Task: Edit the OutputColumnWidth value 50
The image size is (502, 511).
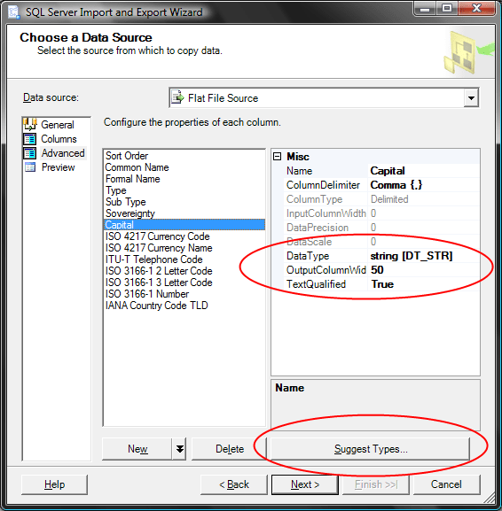Action: [424, 270]
